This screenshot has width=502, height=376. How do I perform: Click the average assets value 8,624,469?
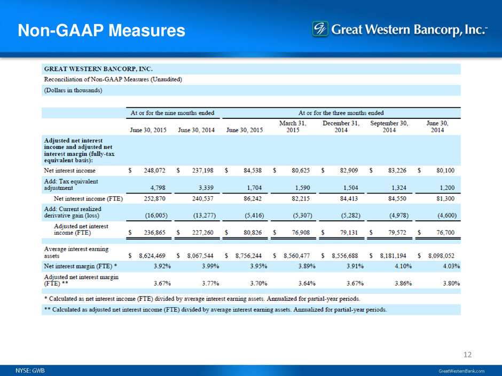[152, 256]
